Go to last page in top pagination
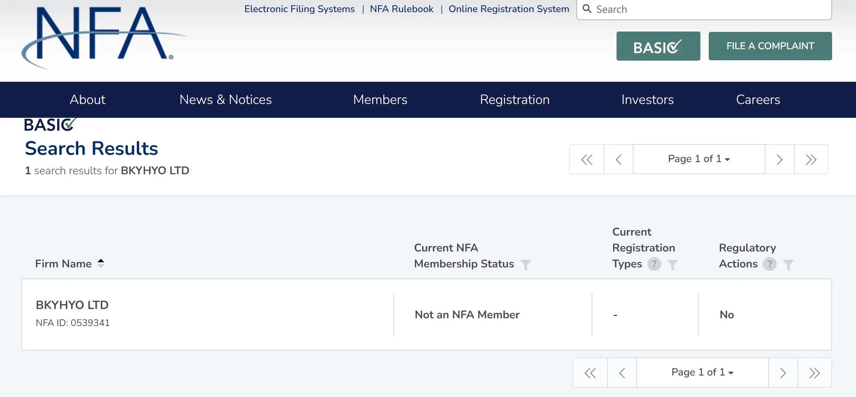856x397 pixels. [811, 159]
